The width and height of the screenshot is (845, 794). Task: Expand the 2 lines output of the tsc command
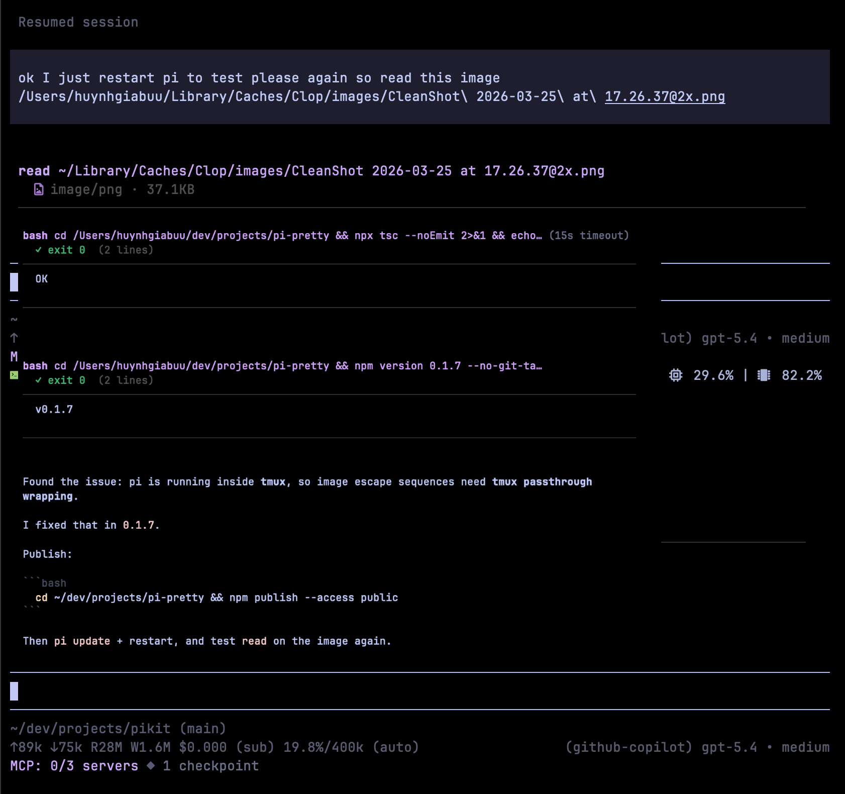click(x=127, y=250)
